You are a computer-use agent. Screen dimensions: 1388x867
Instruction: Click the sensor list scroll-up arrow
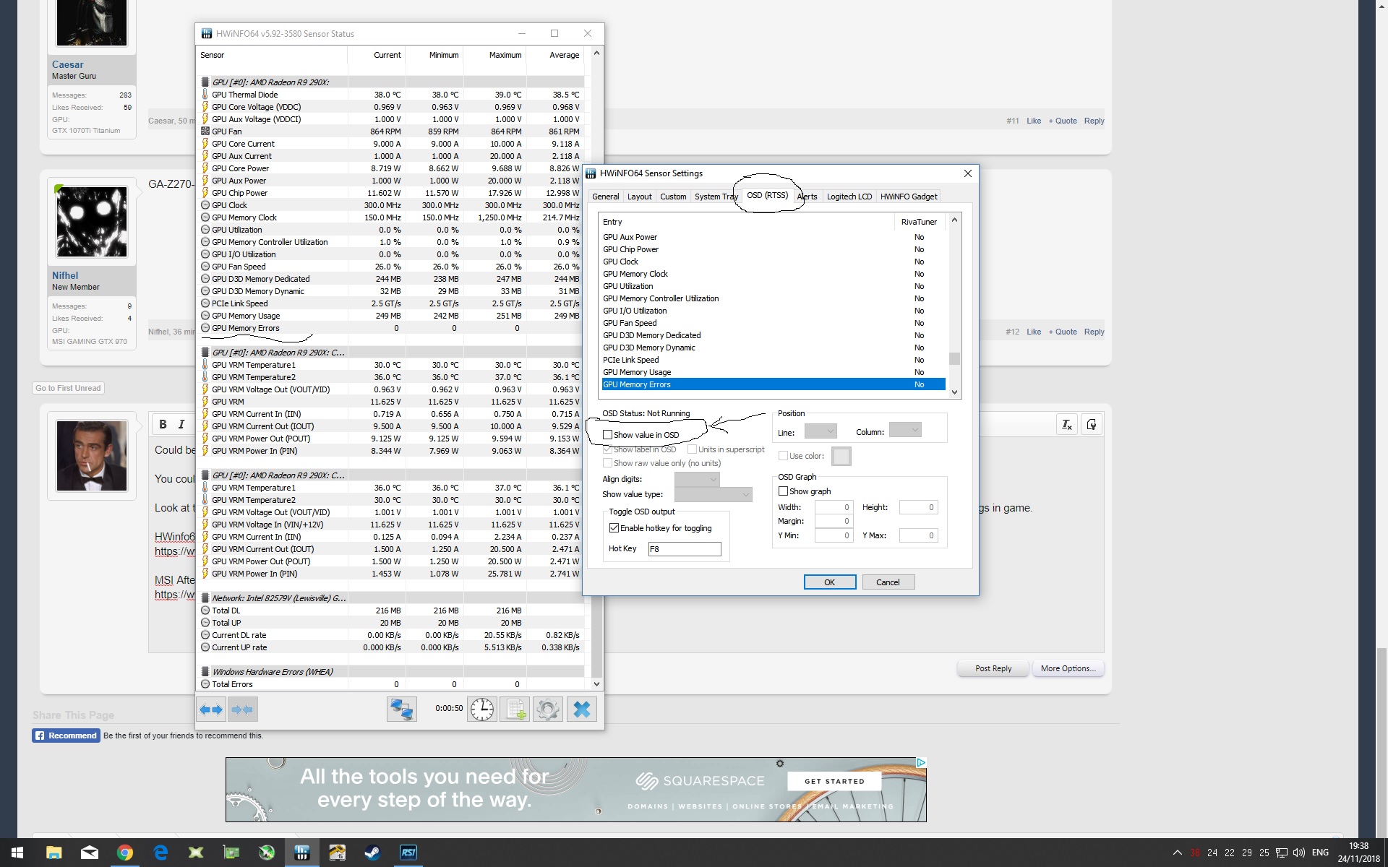[x=596, y=53]
